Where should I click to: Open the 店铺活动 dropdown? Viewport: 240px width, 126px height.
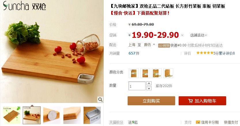tap(199, 35)
